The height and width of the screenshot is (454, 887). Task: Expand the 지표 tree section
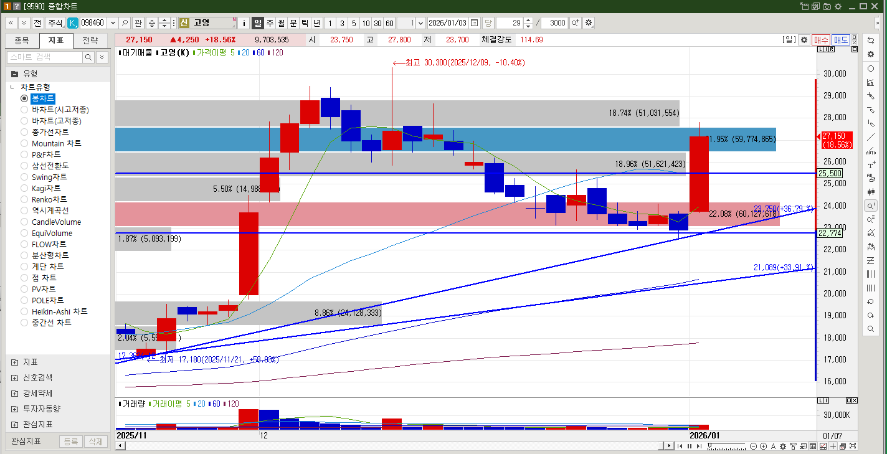[x=14, y=362]
